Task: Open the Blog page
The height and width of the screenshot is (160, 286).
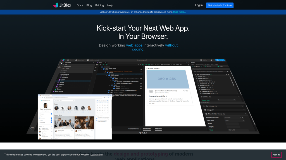Action: coord(89,5)
